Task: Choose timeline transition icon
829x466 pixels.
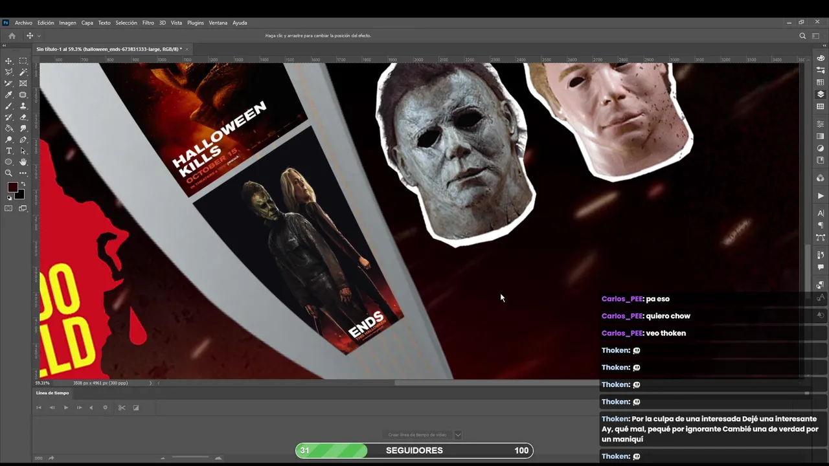Action: (x=136, y=408)
